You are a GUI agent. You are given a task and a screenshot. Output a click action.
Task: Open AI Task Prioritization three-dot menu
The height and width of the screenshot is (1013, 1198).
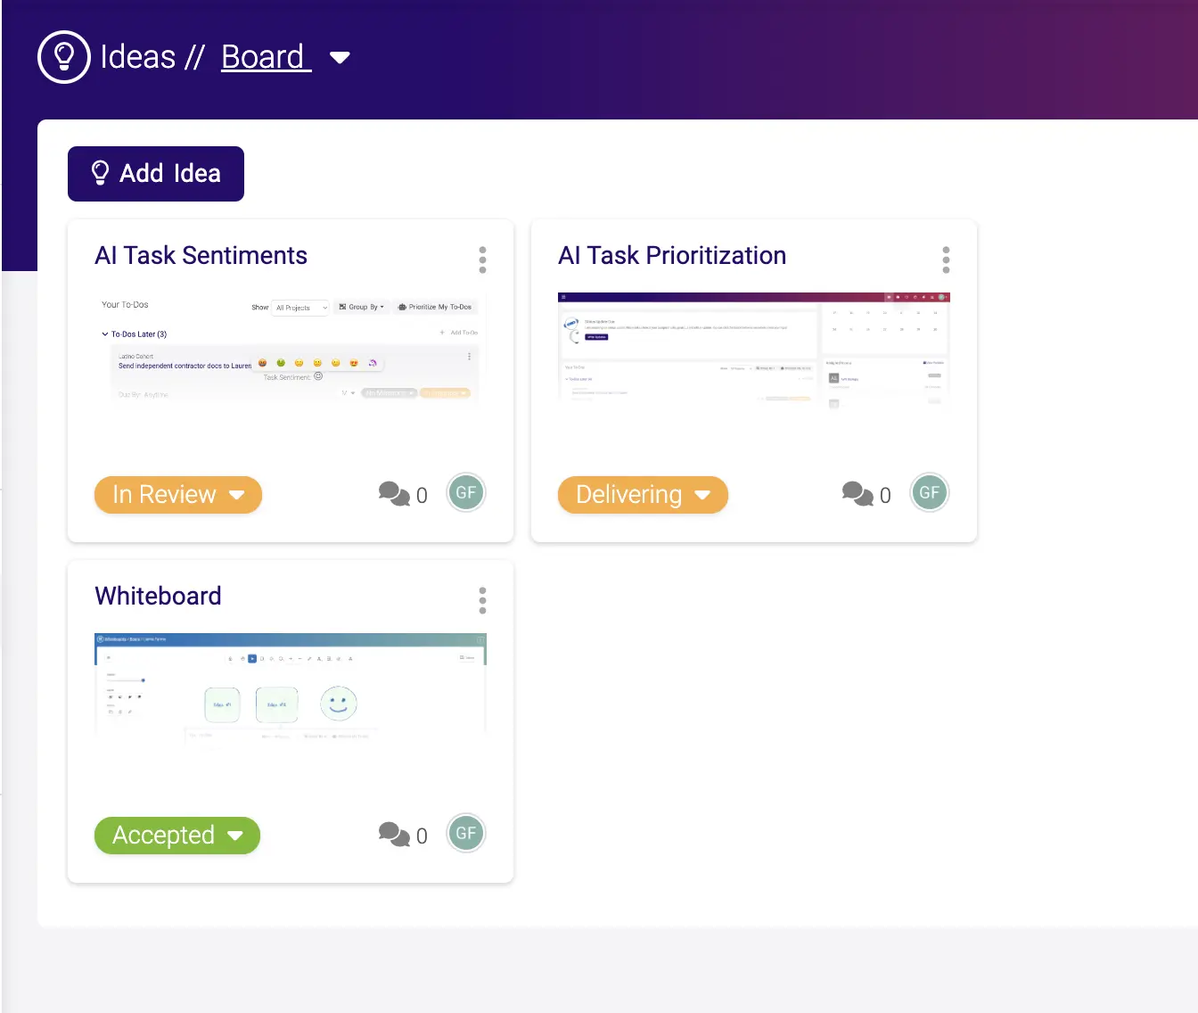(946, 259)
